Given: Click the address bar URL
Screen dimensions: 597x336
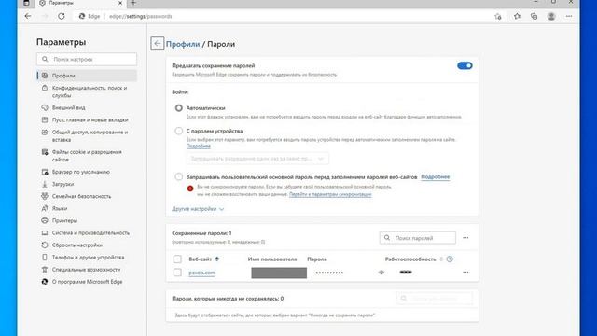Looking at the screenshot, I should tap(141, 17).
